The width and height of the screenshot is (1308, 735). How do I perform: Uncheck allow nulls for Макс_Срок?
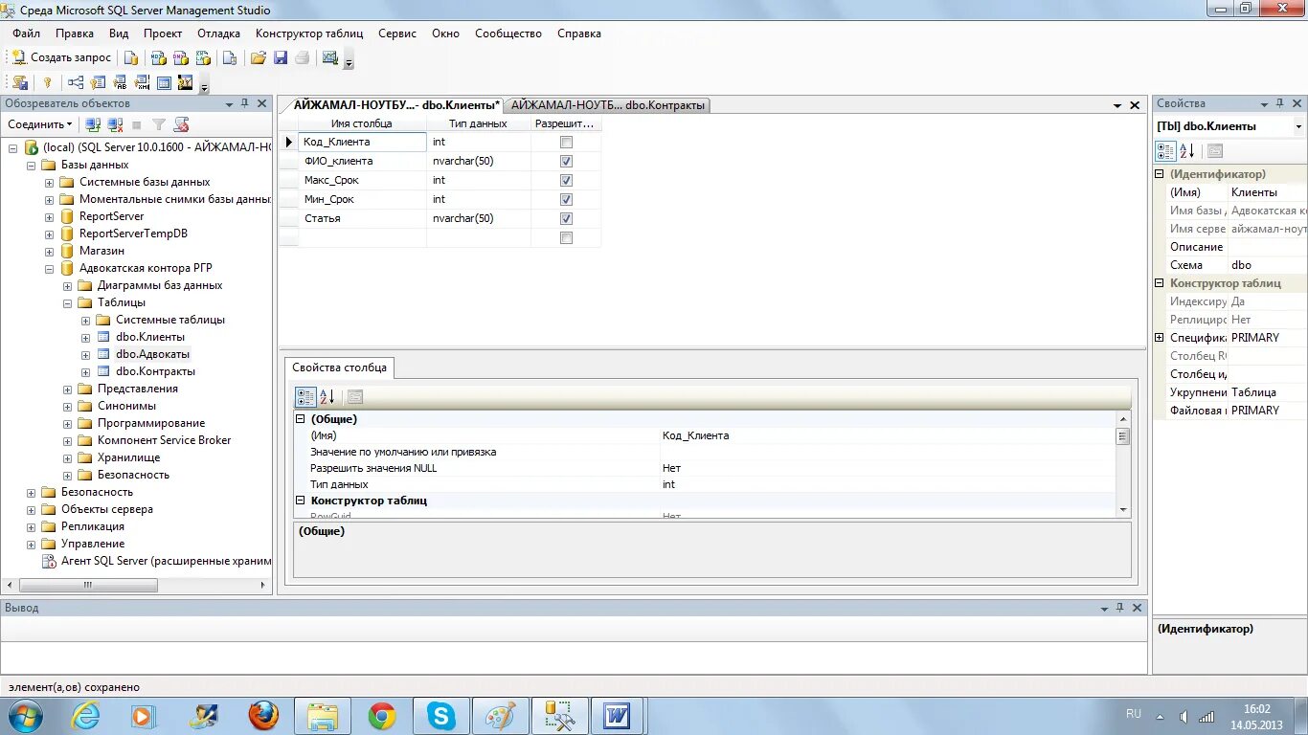click(566, 180)
